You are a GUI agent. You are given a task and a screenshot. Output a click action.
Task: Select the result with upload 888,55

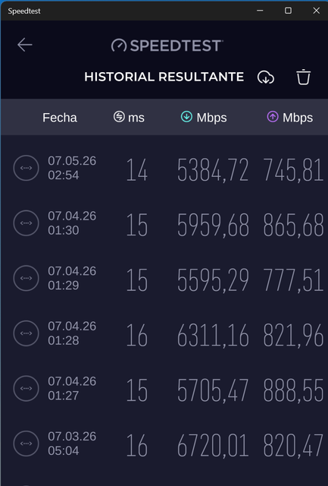pyautogui.click(x=164, y=389)
